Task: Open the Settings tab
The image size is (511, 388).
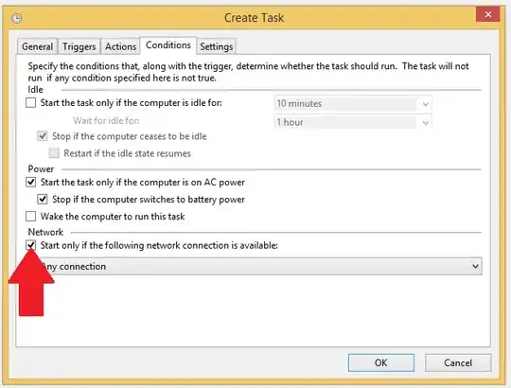Action: click(x=217, y=46)
